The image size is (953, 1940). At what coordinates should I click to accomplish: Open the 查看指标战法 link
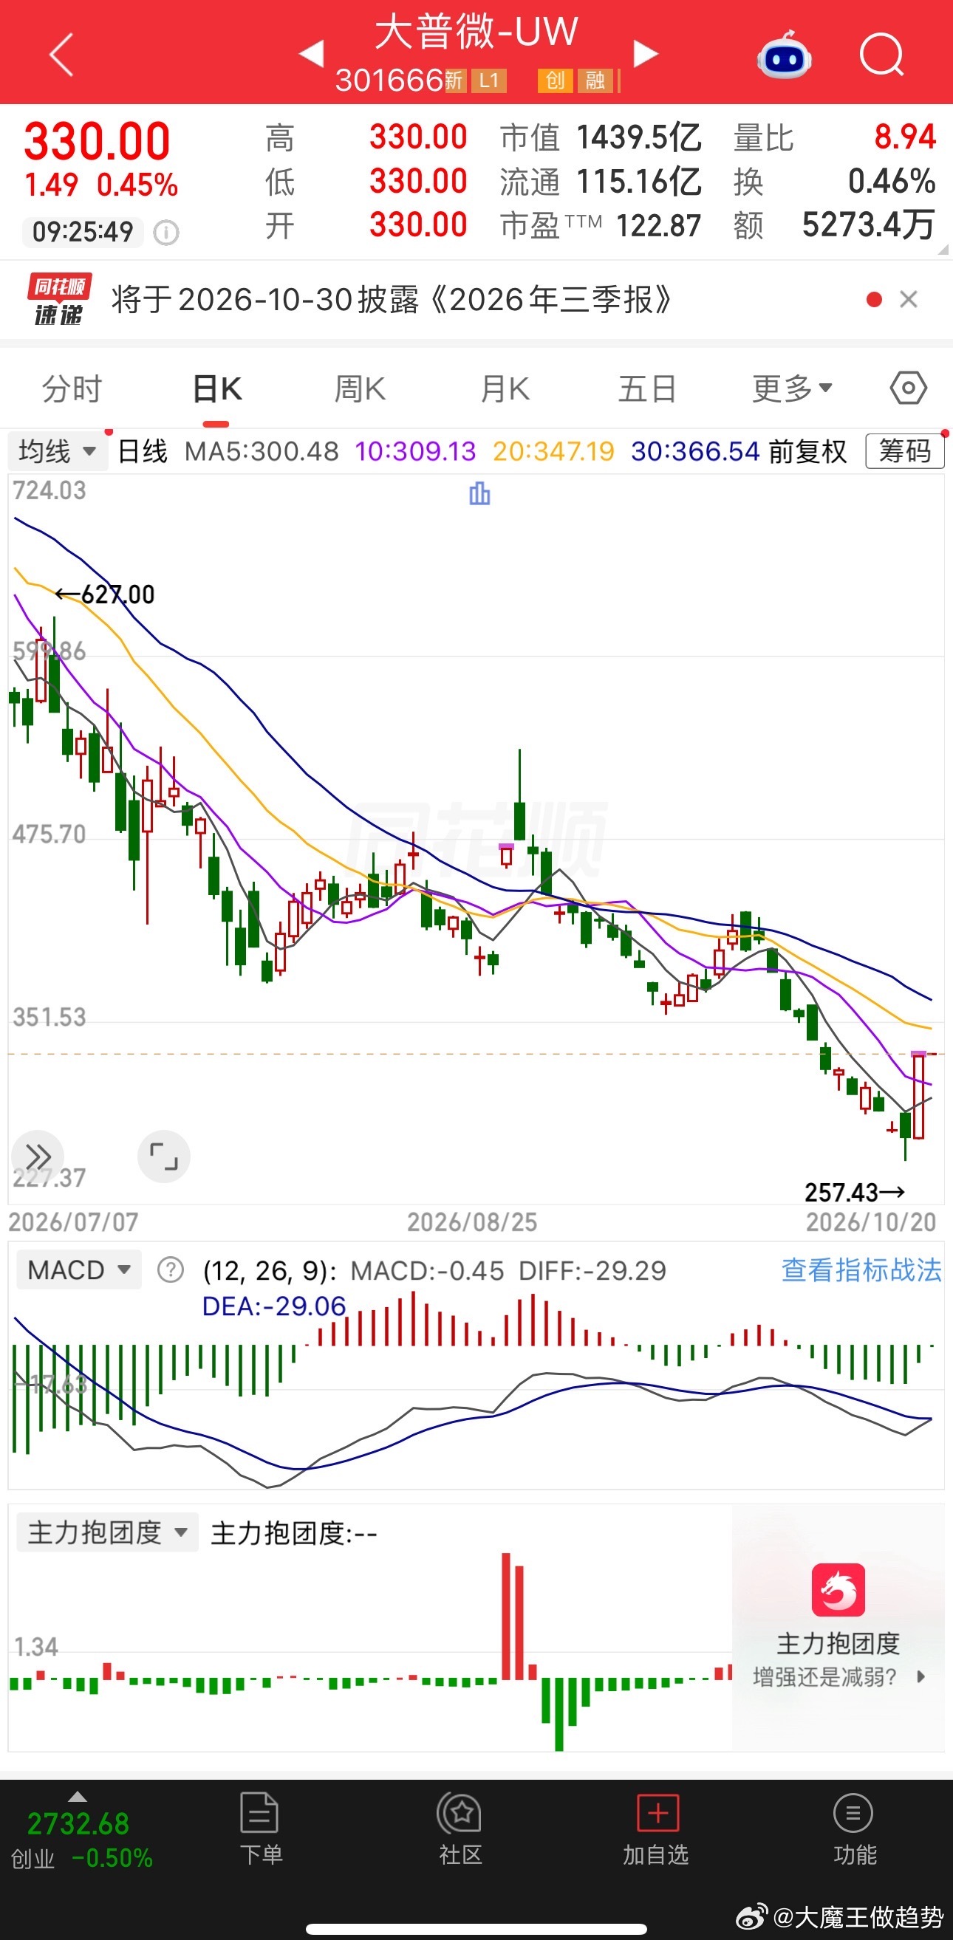pyautogui.click(x=861, y=1269)
